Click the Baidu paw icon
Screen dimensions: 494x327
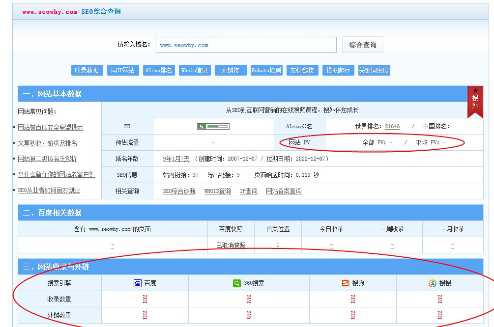tap(138, 283)
